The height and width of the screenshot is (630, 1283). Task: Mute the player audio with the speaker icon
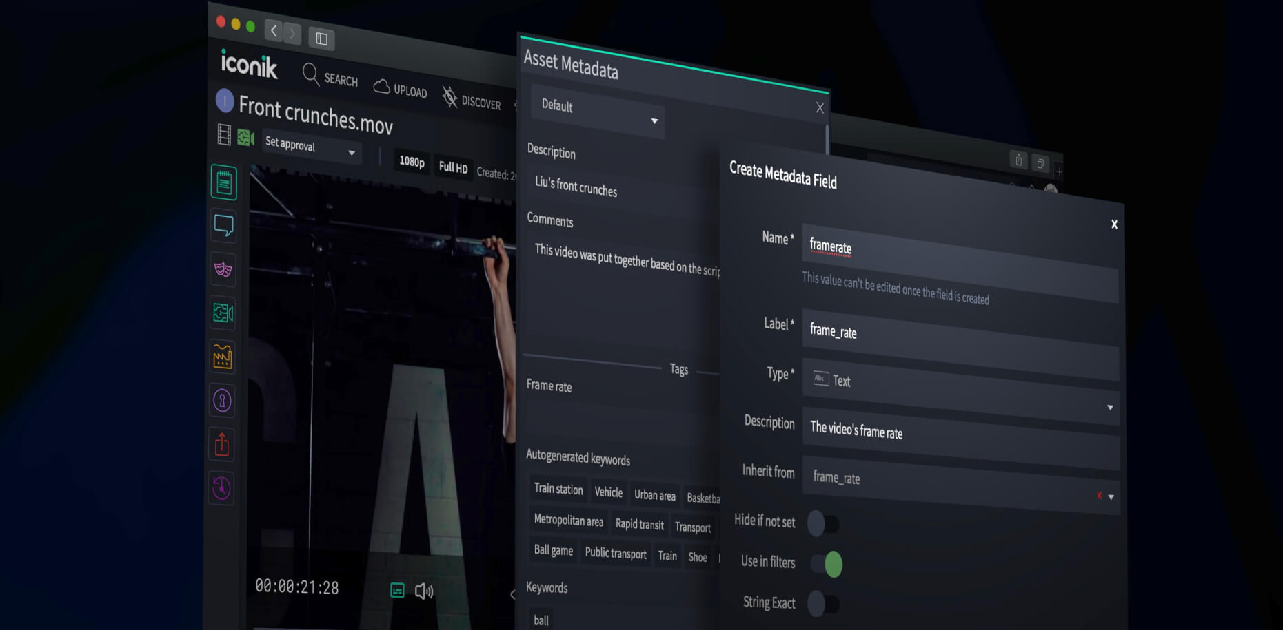tap(424, 591)
